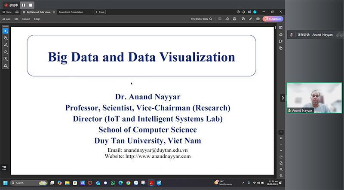Open notifications bell icon
The width and height of the screenshot is (344, 190).
pyautogui.click(x=244, y=12)
